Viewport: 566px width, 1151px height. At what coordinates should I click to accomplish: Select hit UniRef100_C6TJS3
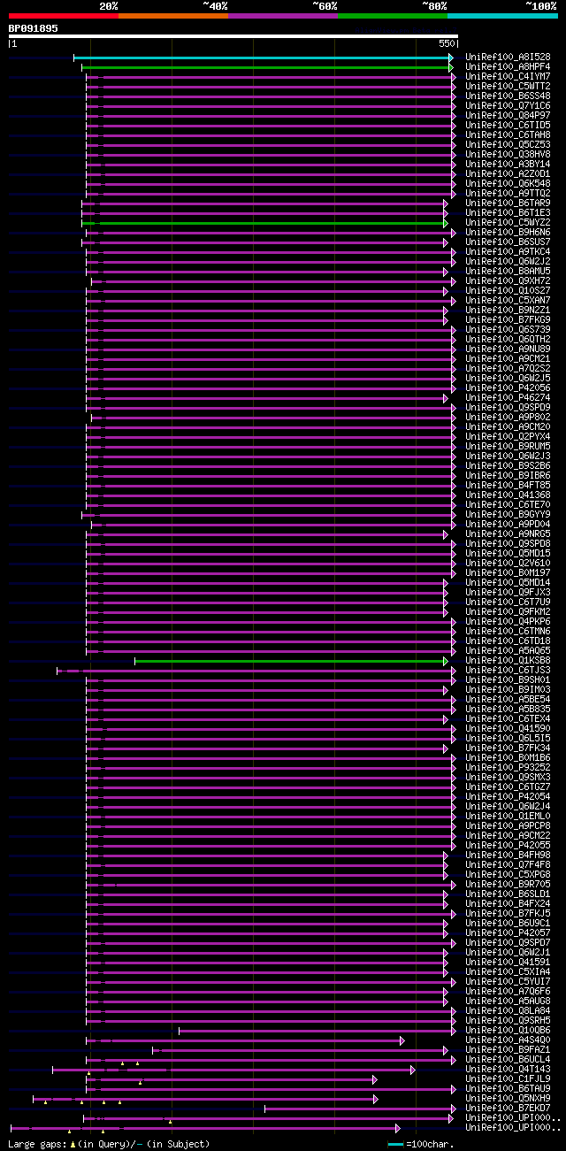click(508, 671)
